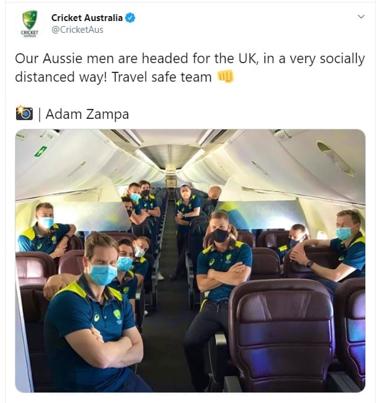The image size is (377, 403).
Task: Click the green exit sign in photo
Action: click(41, 151)
